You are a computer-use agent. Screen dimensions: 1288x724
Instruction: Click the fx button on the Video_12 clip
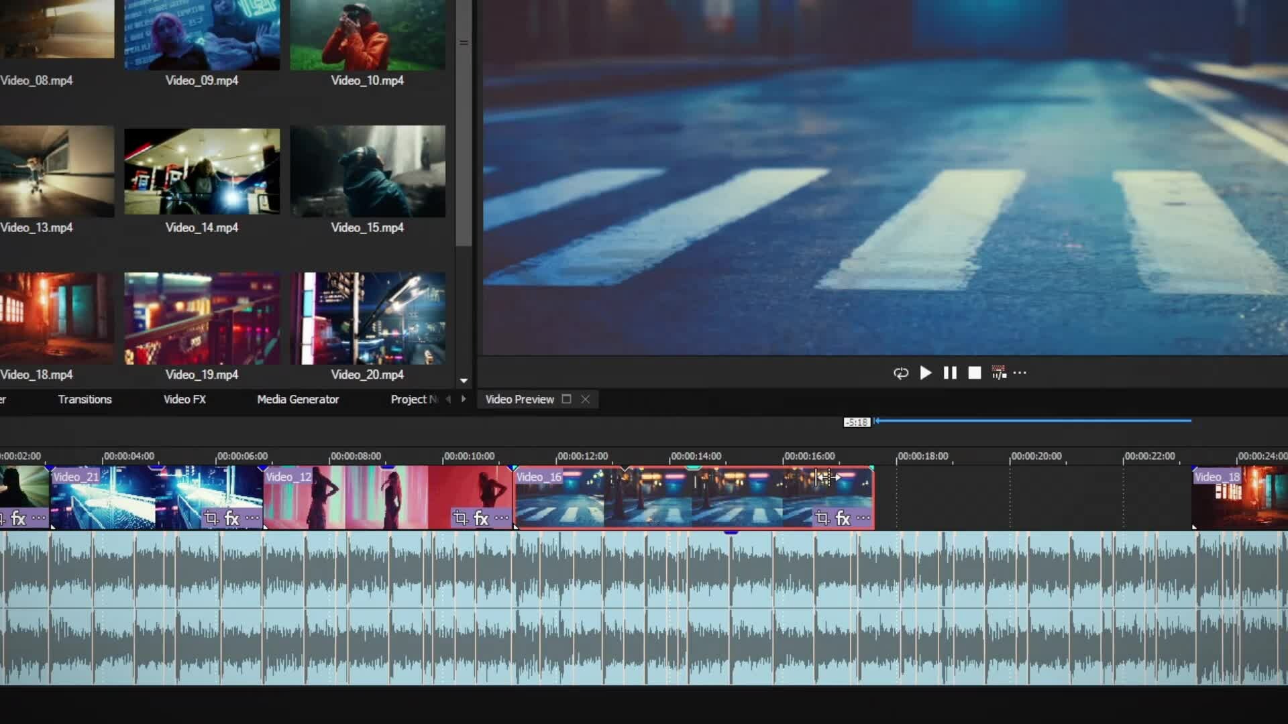pos(481,518)
